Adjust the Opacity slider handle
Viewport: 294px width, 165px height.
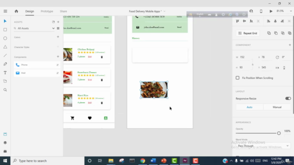[279, 133]
